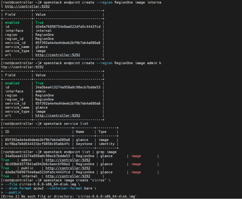This screenshot has height=199, width=242.
Task: Click the green 'enabled' field in the first table
Action: coord(12,23)
